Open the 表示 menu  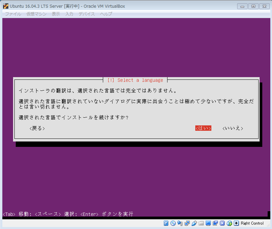pyautogui.click(x=56, y=14)
